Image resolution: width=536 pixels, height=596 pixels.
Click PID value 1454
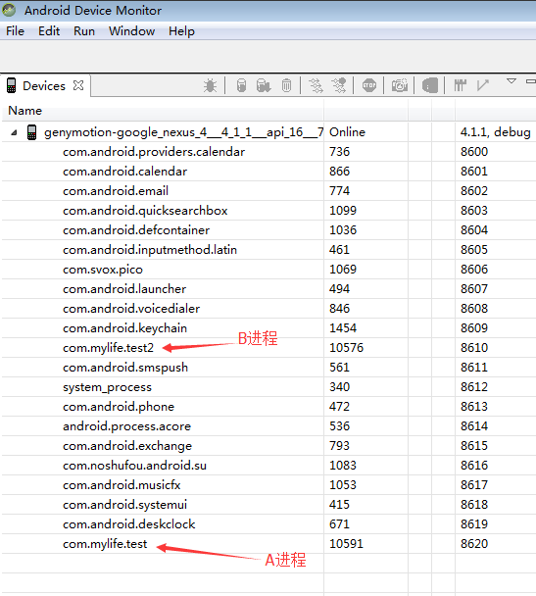343,328
